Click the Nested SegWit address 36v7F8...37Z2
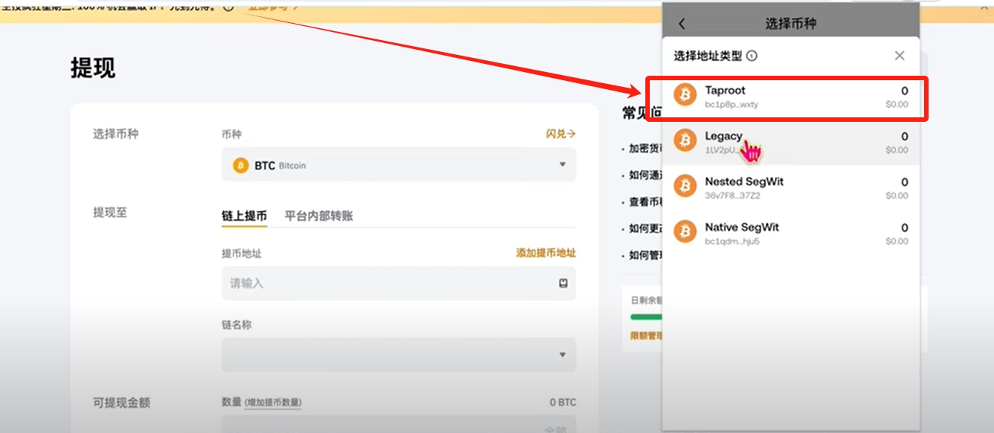This screenshot has height=433, width=994. [732, 196]
